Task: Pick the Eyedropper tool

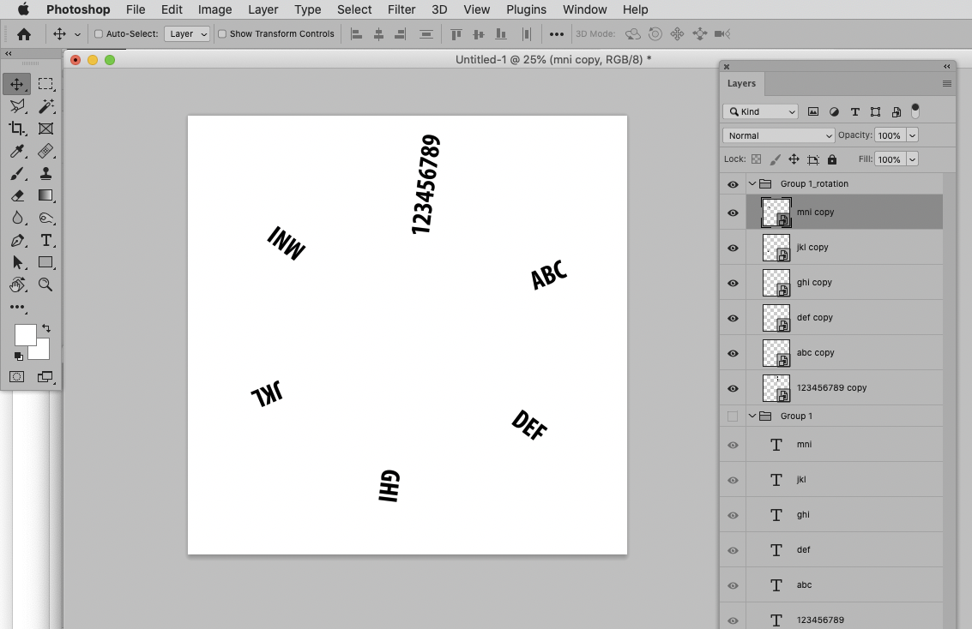Action: coord(19,150)
